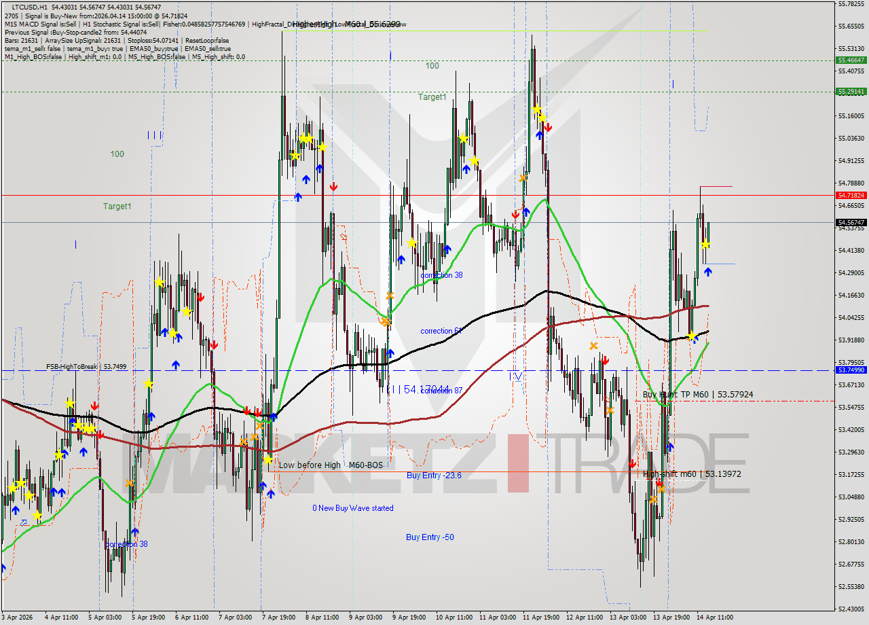Click the red down arrow near the High-shift m60 label
The width and height of the screenshot is (869, 625).
(x=659, y=484)
